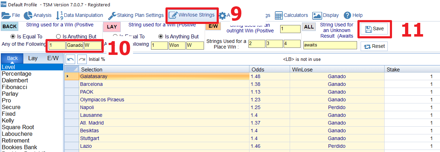Select Lay 'Is Anything But' radio button

click(x=161, y=37)
